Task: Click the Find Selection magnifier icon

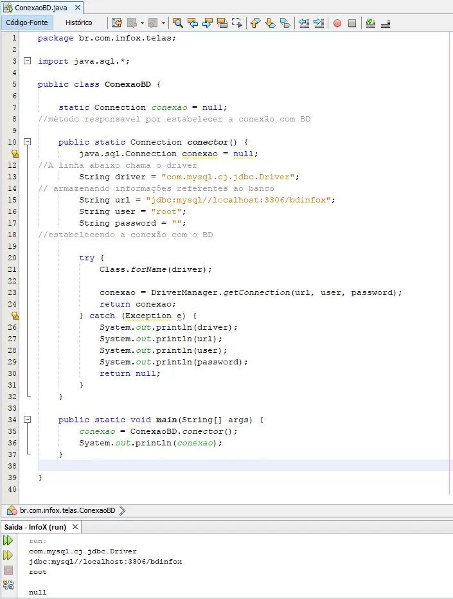Action: [177, 23]
